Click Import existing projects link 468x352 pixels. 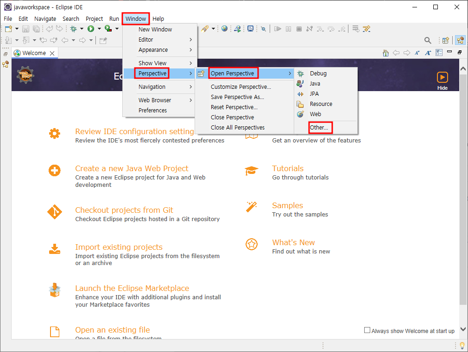[119, 247]
